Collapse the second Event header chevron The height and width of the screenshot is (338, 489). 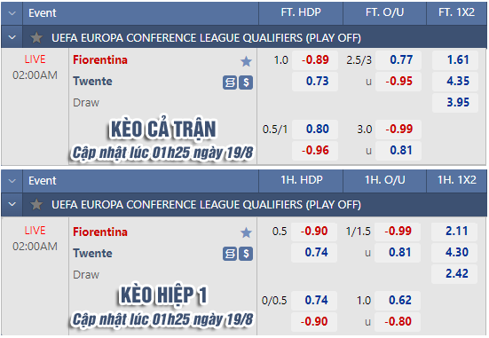12,181
